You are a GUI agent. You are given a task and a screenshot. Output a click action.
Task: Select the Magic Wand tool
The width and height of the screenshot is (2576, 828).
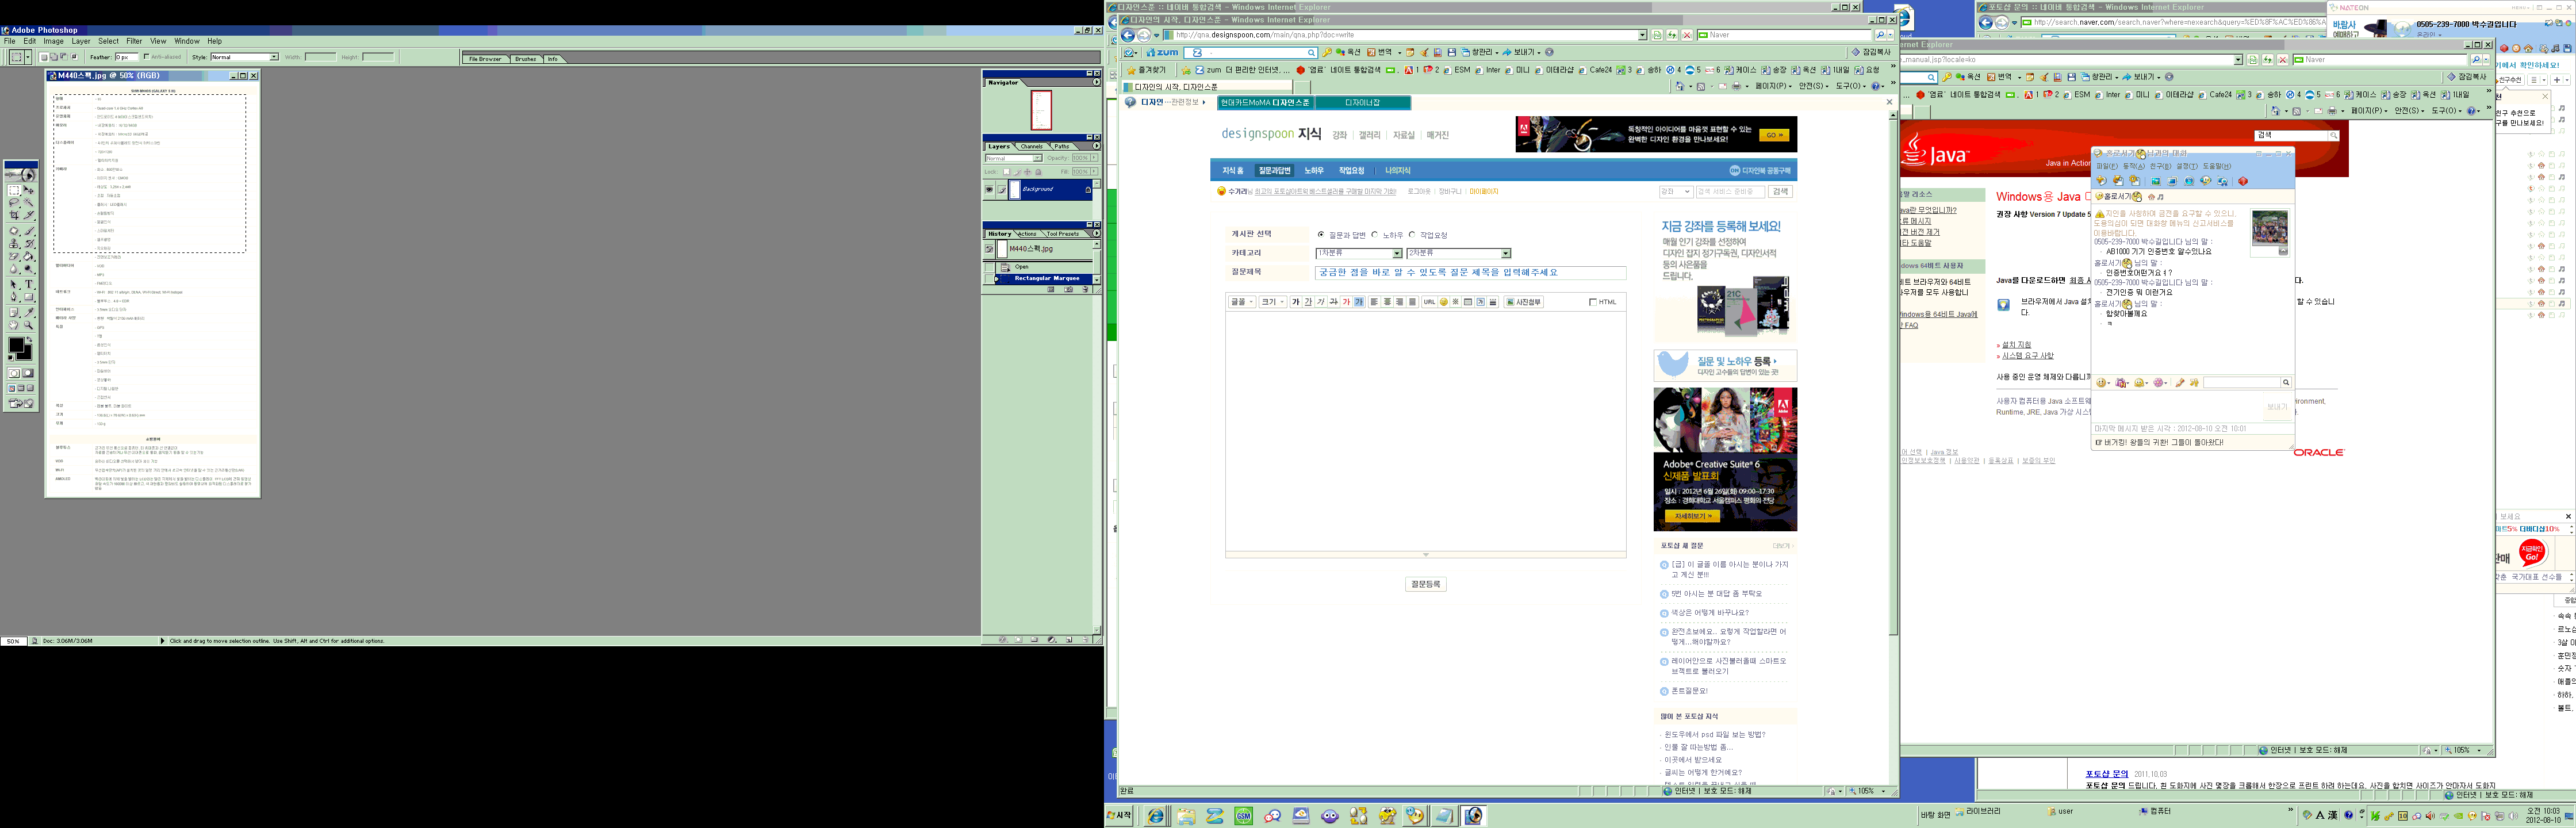coord(29,202)
